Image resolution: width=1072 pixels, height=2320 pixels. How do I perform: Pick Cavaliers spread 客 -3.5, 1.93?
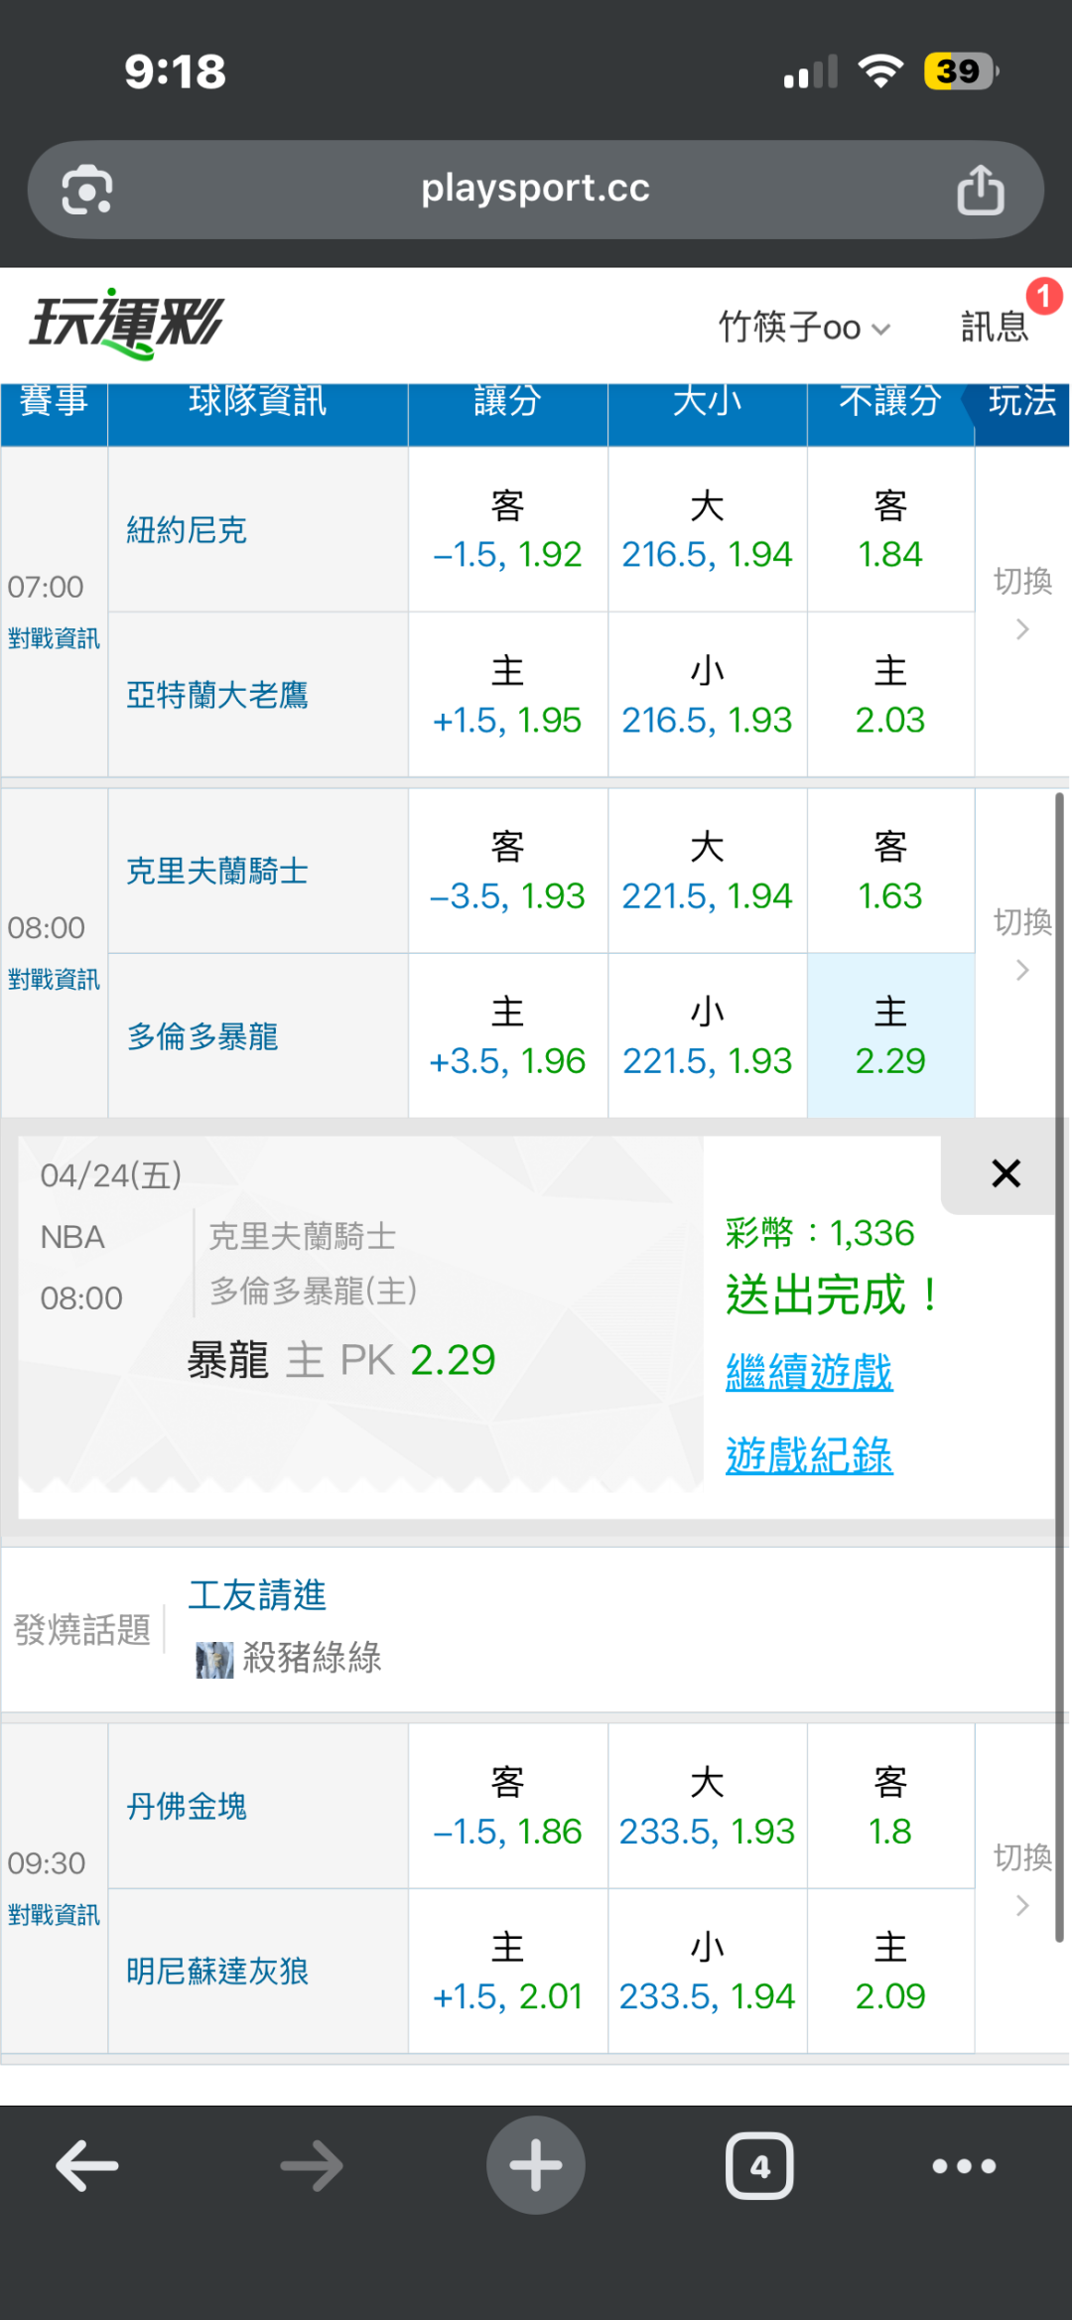click(x=507, y=872)
